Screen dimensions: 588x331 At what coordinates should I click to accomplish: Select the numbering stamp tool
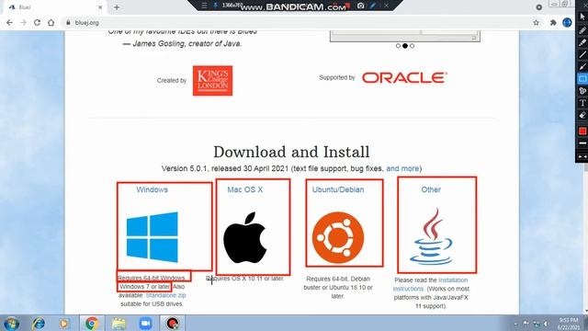point(582,91)
